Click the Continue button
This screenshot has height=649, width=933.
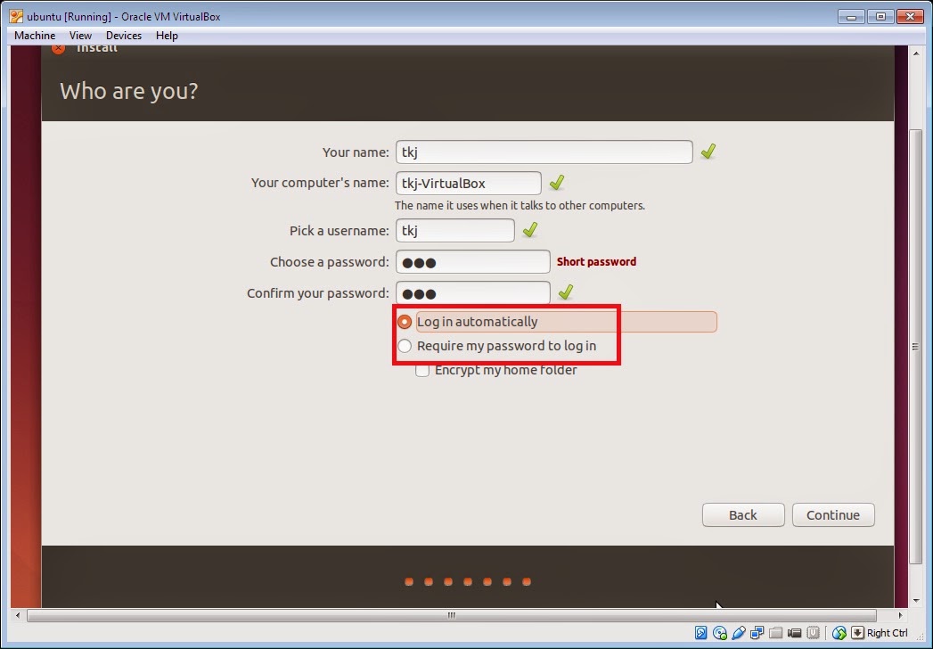(833, 515)
